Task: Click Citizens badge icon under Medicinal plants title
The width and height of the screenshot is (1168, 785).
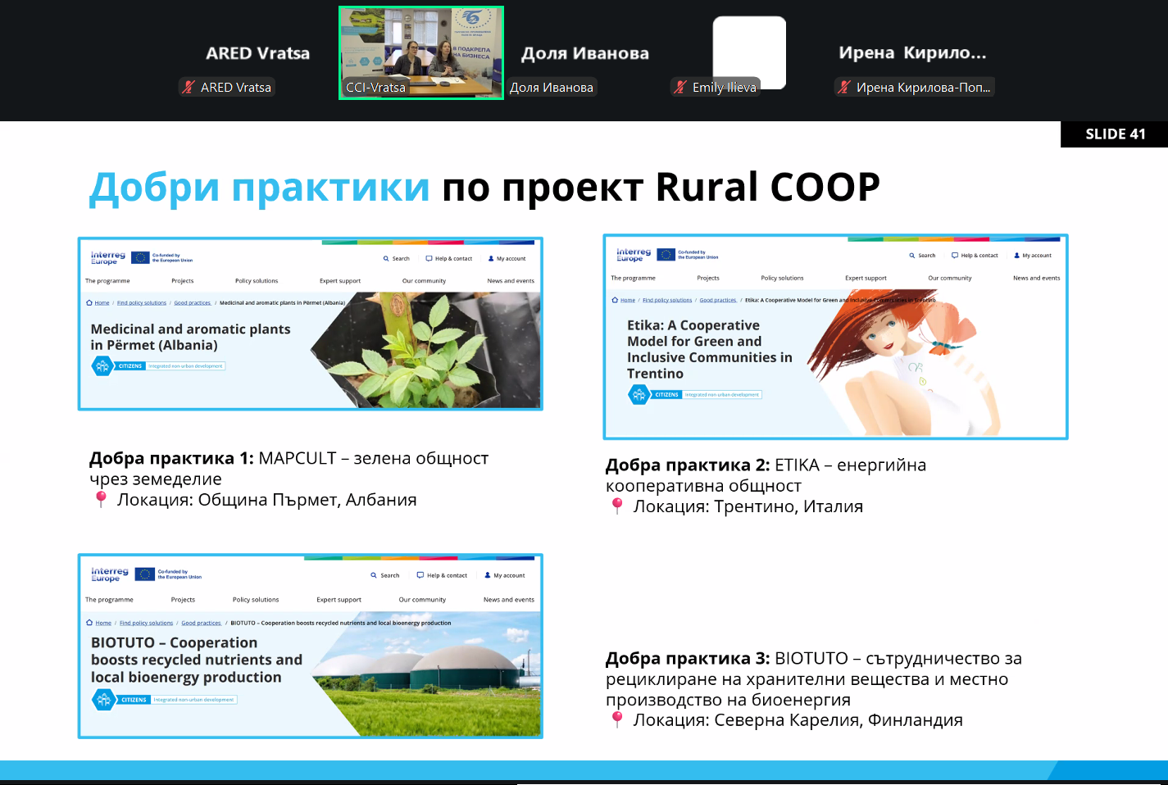Action: point(102,366)
